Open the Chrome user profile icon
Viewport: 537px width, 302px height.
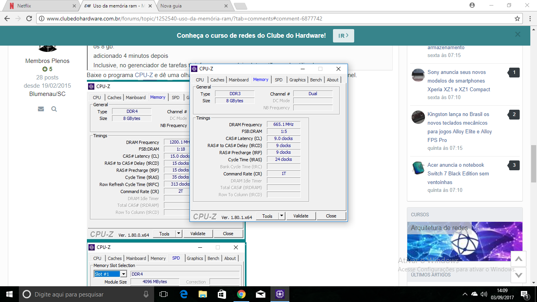point(472,5)
